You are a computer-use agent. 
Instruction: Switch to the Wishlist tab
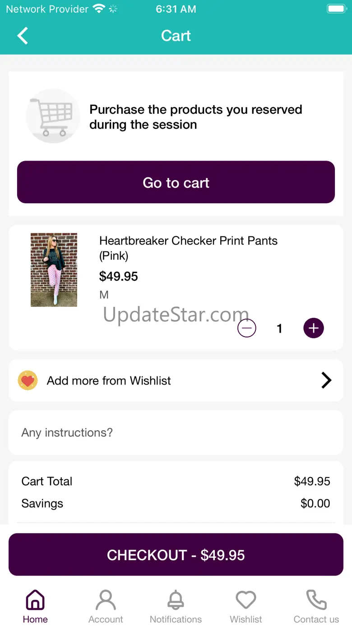point(246,606)
